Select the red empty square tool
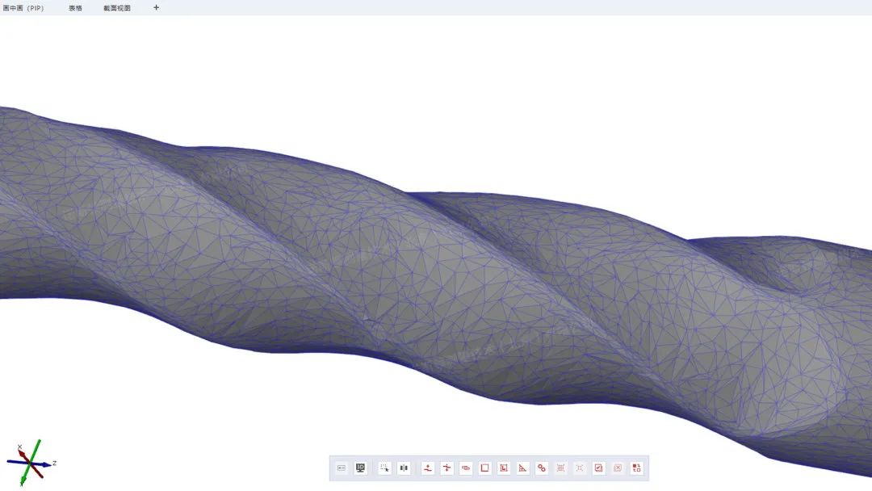The height and width of the screenshot is (491, 872). (x=485, y=468)
